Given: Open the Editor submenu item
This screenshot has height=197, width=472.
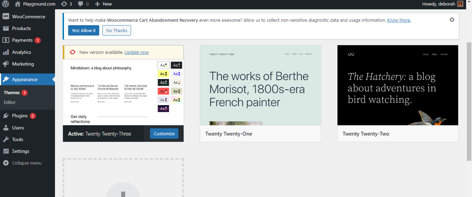Looking at the screenshot, I should click(10, 102).
